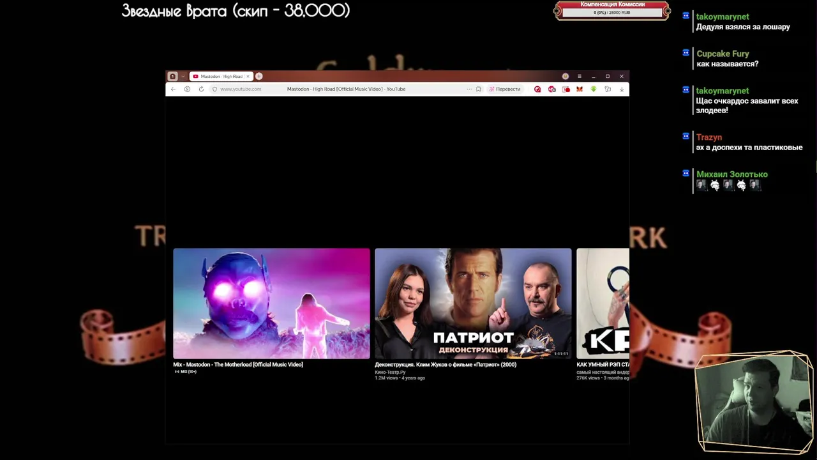The height and width of the screenshot is (460, 817).
Task: Open the three-dot more actions in address bar
Action: [x=469, y=89]
